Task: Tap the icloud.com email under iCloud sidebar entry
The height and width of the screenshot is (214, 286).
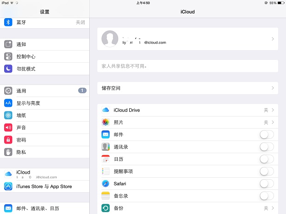Action: tap(37, 177)
